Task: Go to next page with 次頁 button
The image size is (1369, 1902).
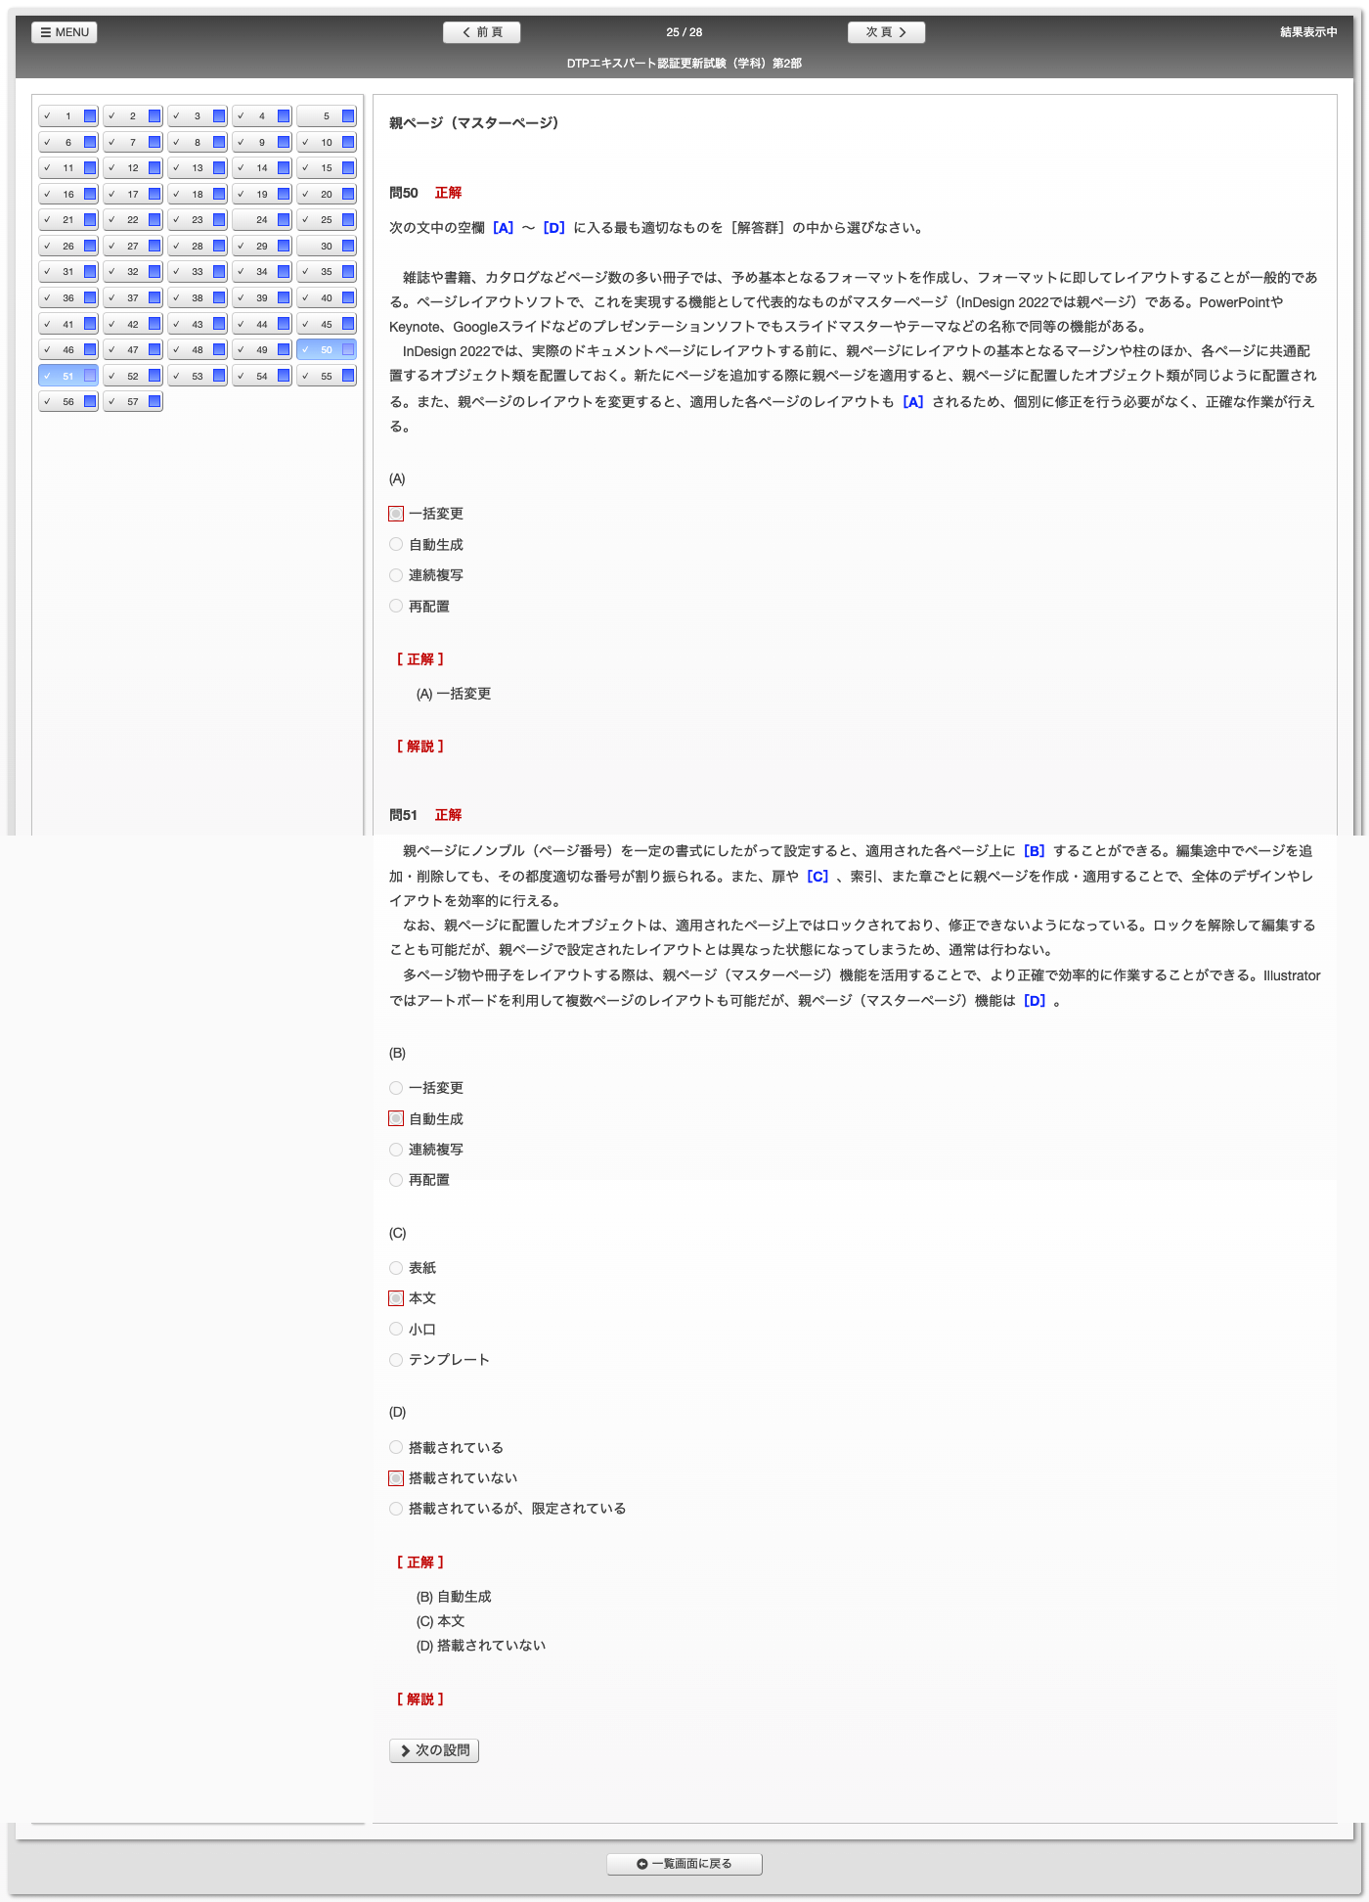Action: tap(886, 32)
